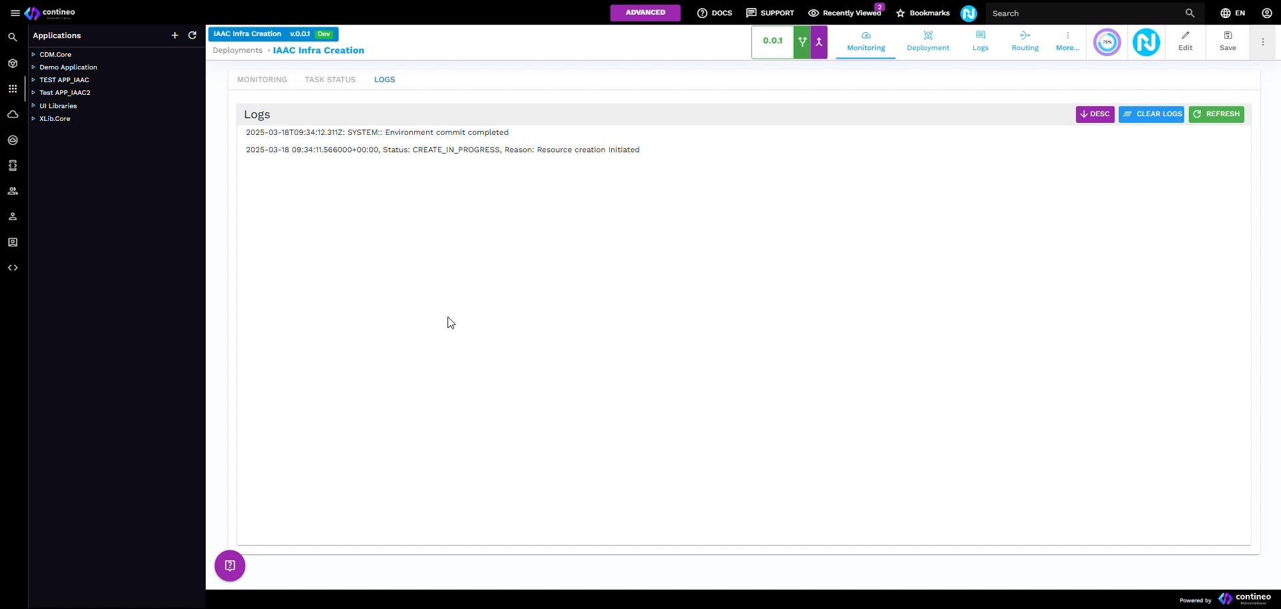Click the code brackets icon in sidebar

[13, 268]
